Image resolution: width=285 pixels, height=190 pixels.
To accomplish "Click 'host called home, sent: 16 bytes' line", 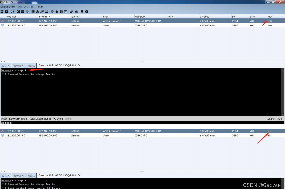I will pos(34,188).
